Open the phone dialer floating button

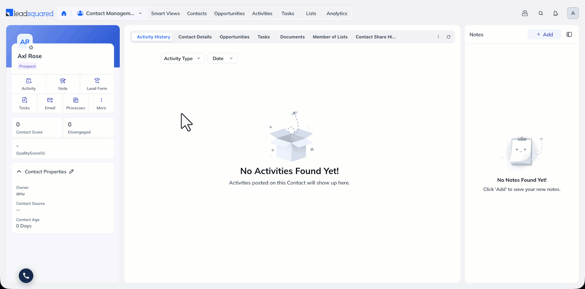click(26, 276)
